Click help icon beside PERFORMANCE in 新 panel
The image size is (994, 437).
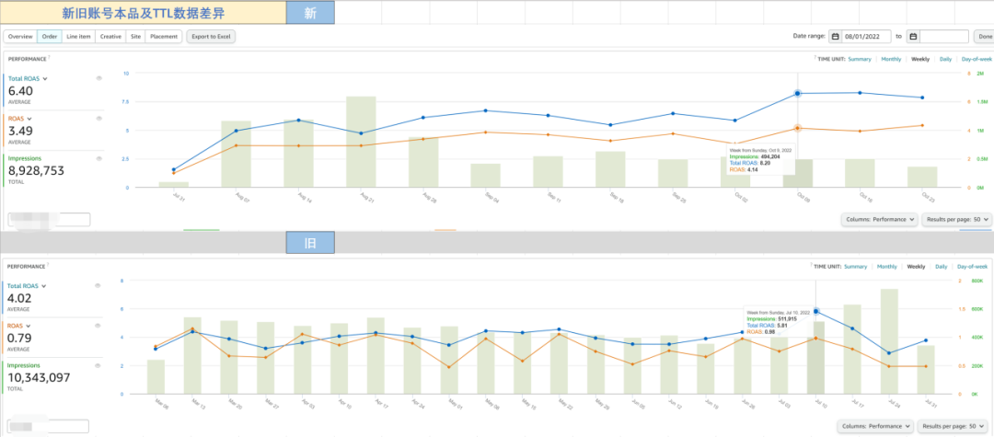click(x=50, y=58)
